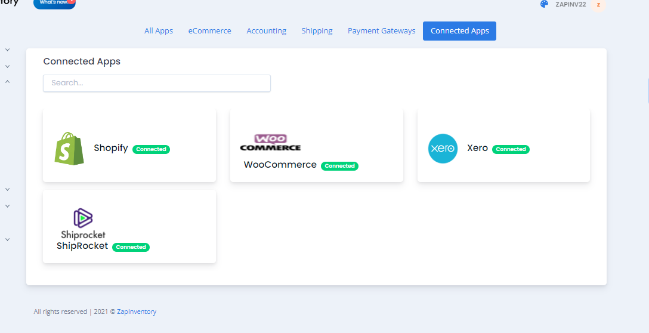
Task: Click the WooCommerce app name text
Action: (x=280, y=165)
